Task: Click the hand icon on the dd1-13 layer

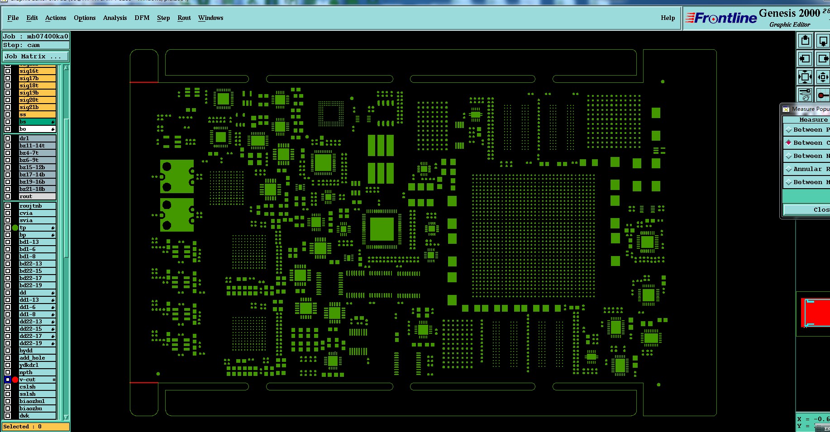Action: click(53, 300)
